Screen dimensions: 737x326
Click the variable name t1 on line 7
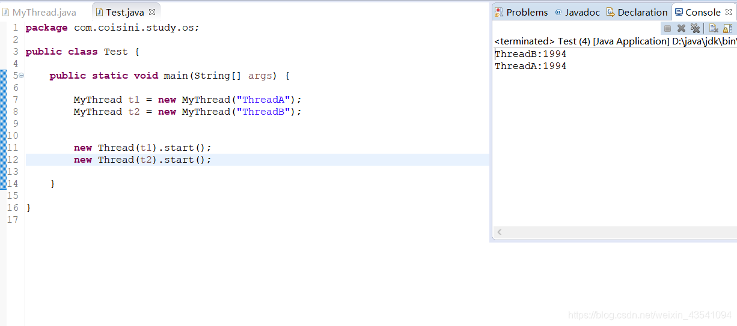134,100
